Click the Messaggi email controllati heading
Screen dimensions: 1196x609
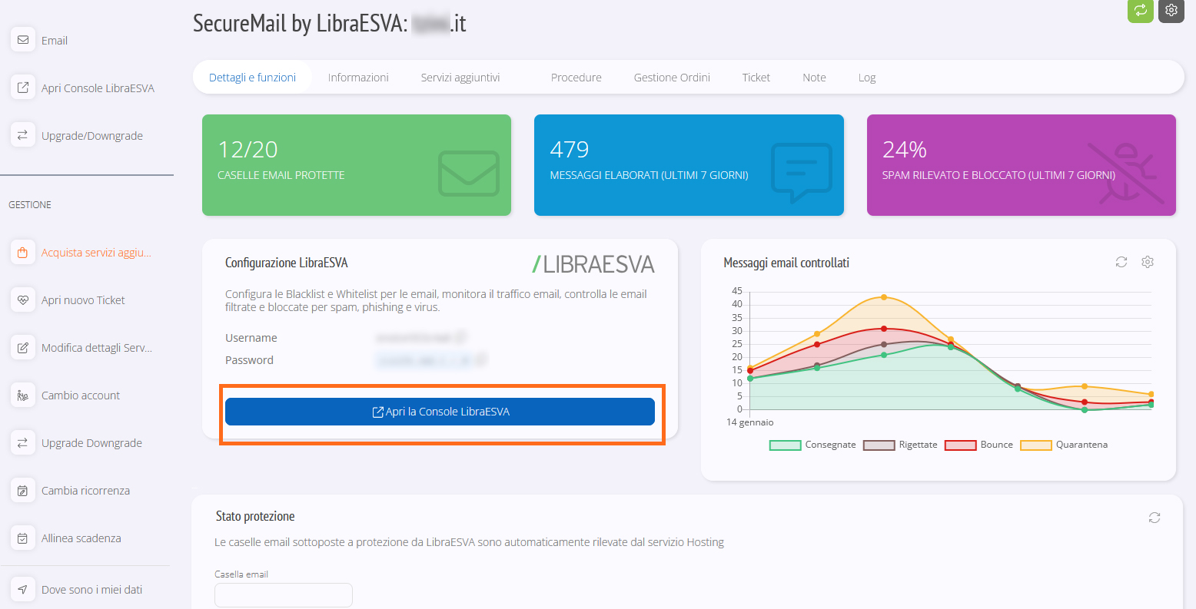click(786, 263)
